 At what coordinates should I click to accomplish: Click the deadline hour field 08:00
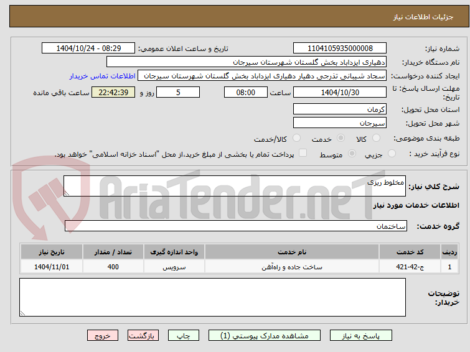(x=246, y=92)
